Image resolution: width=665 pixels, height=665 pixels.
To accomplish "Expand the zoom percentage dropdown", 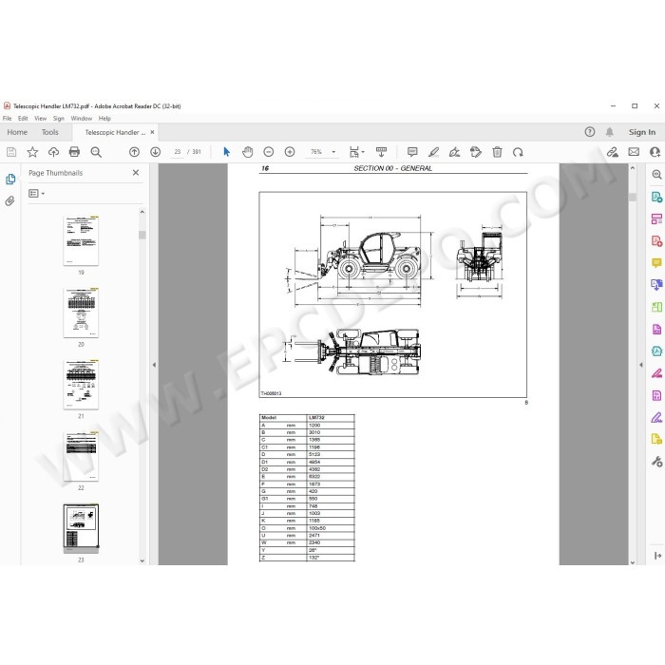I will coord(333,152).
